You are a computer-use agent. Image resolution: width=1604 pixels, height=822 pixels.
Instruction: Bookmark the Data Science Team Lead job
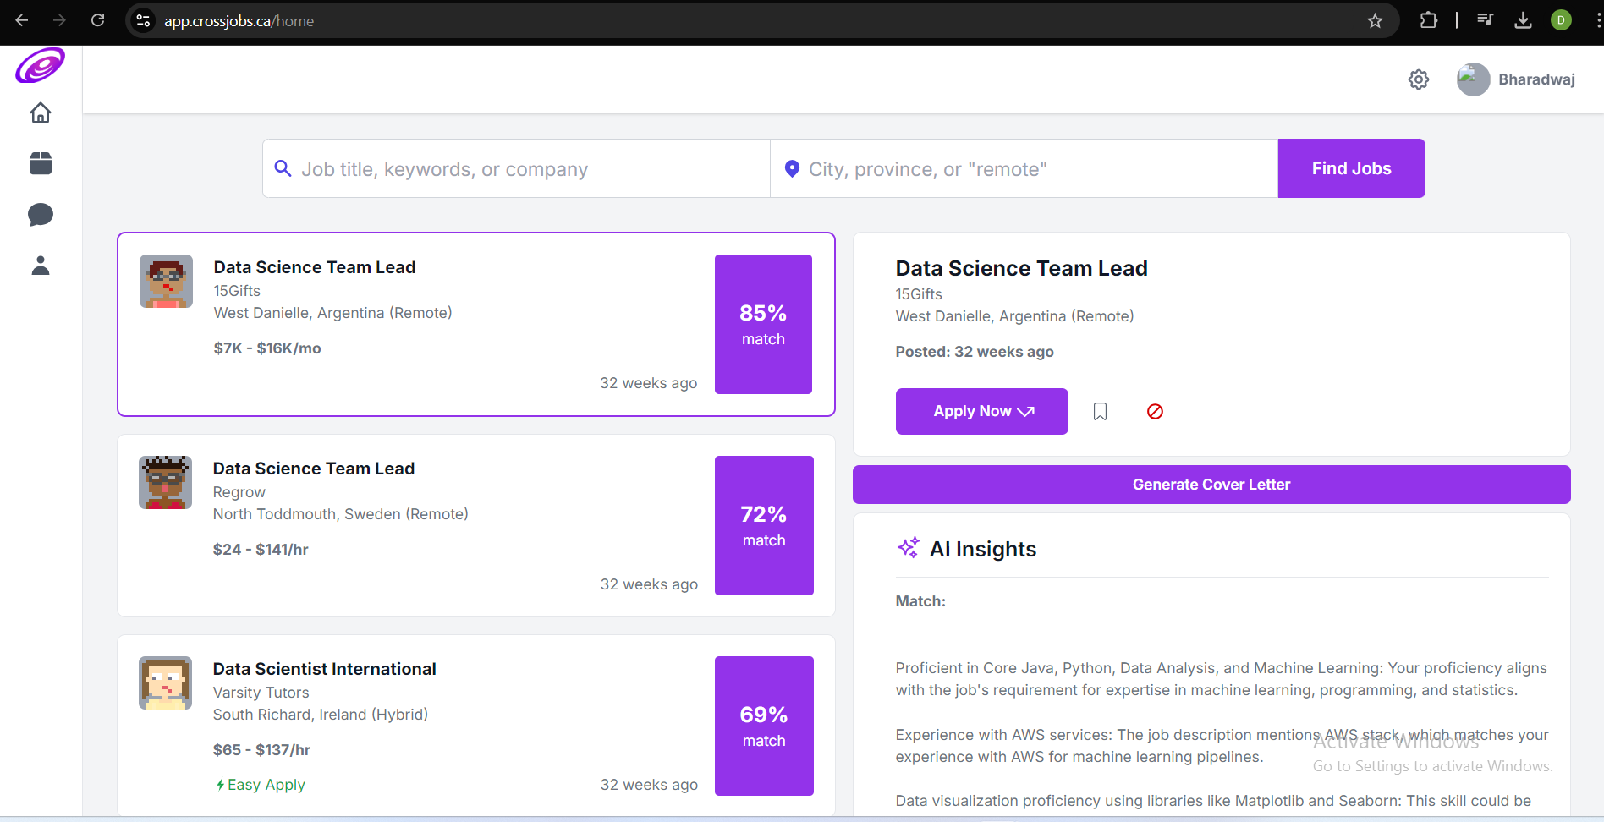1100,412
